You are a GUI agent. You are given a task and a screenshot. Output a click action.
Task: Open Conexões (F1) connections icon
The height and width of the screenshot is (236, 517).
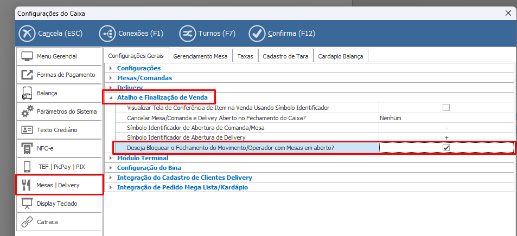[x=107, y=34]
